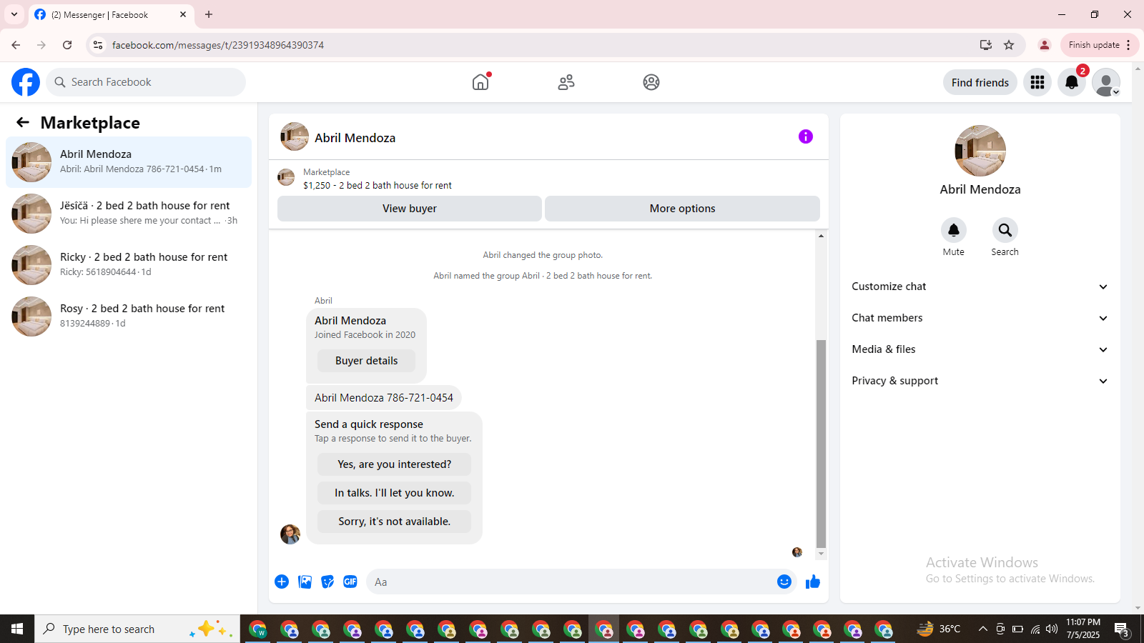Send "Sorry, it's not available." response
Screen dimensions: 1144x643
(x=395, y=522)
